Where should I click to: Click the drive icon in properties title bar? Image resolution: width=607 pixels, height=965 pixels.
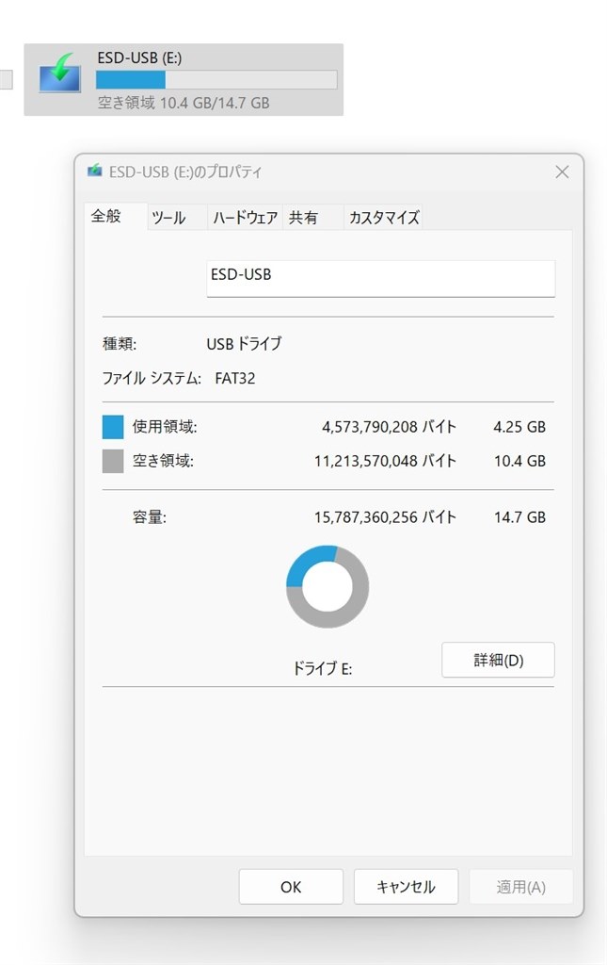pos(95,171)
